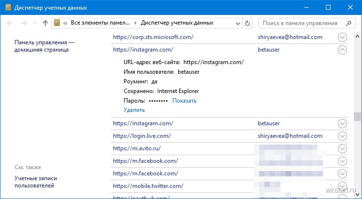Expand the login.live.com credential
This screenshot has height=199, width=362.
pyautogui.click(x=342, y=136)
